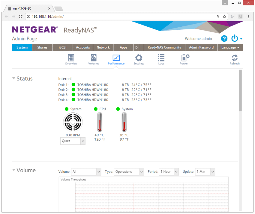Switch to the System tab
The height and width of the screenshot is (214, 255).
pos(22,47)
